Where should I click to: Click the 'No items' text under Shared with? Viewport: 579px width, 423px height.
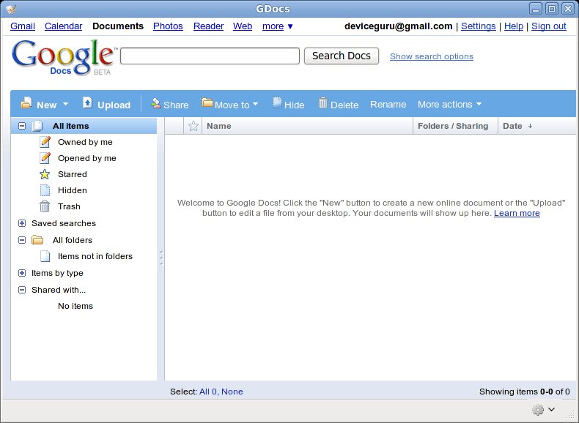point(75,306)
